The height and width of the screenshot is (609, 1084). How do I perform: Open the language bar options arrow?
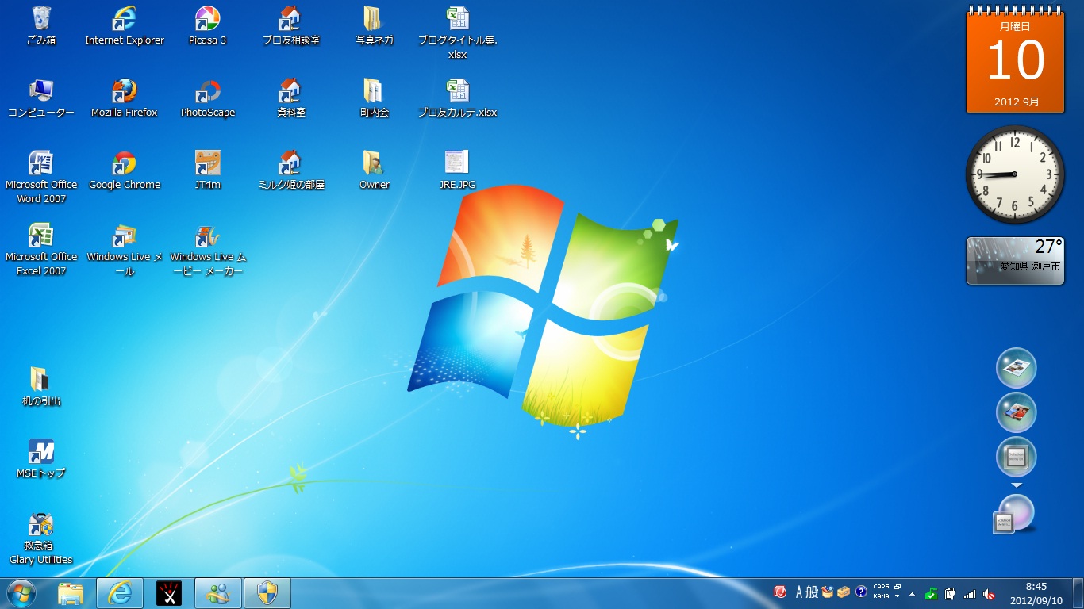(898, 596)
